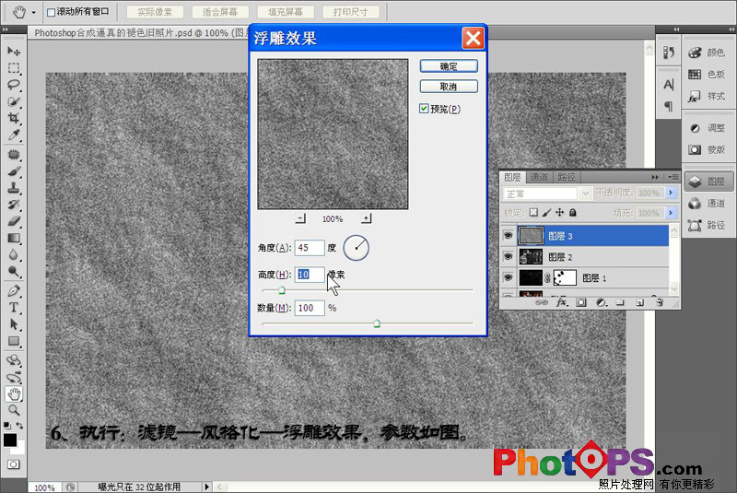Hide layer 图层 1 visibility eye
Screen dimensions: 737x493
point(509,277)
